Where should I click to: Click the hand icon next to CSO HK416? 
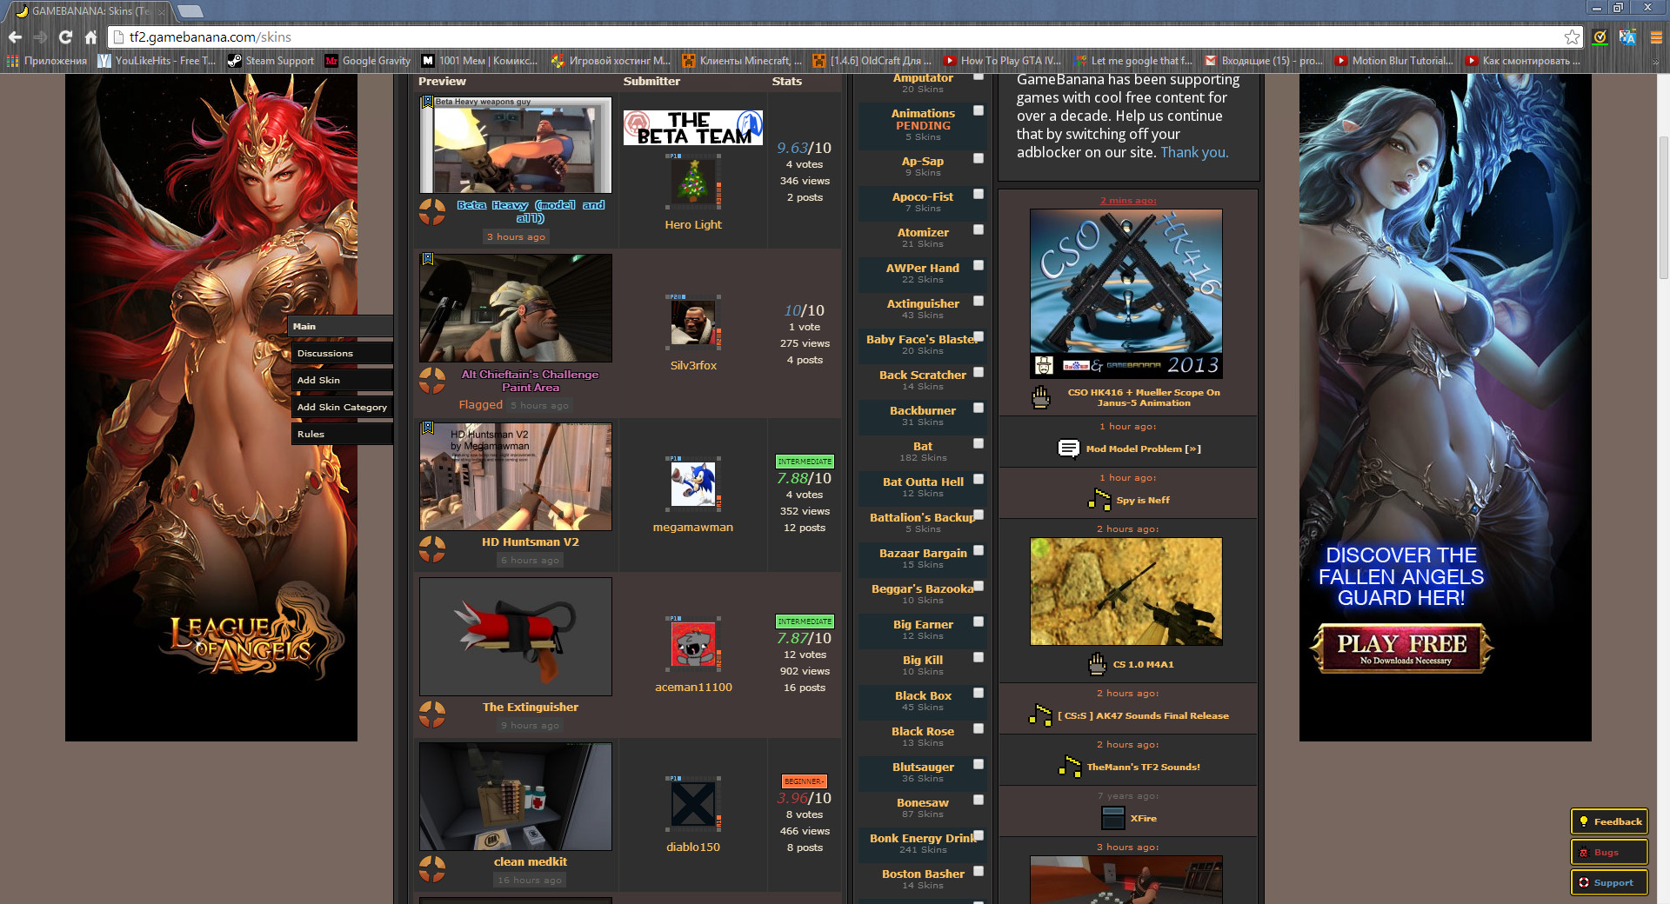point(1041,397)
